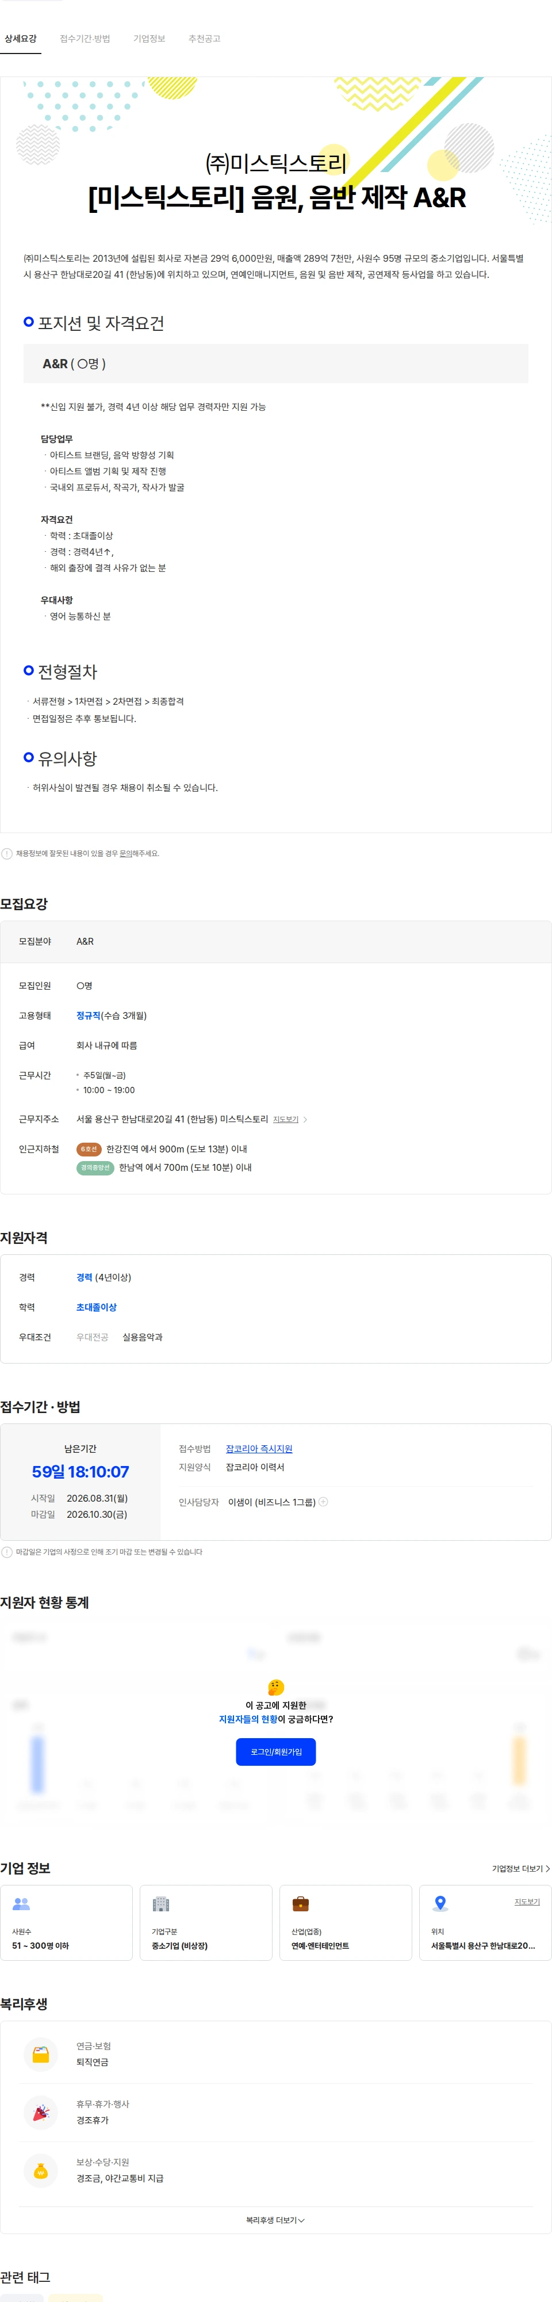Image resolution: width=552 pixels, height=2302 pixels.
Task: Click the 기업구분 building icon
Action: 161,1904
